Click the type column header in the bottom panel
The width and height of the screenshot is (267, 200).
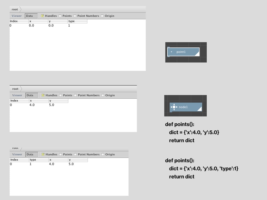[x=39, y=160]
